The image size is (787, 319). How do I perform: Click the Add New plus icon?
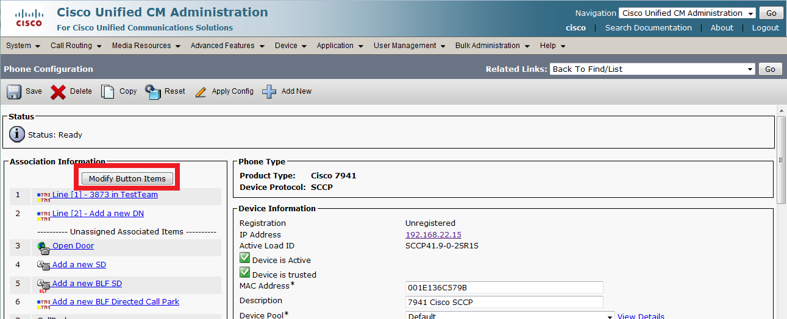(x=269, y=91)
